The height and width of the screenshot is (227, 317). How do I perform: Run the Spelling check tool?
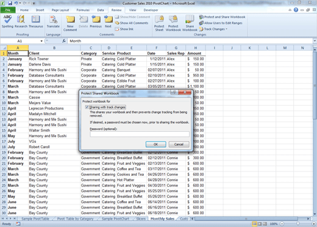(7, 21)
